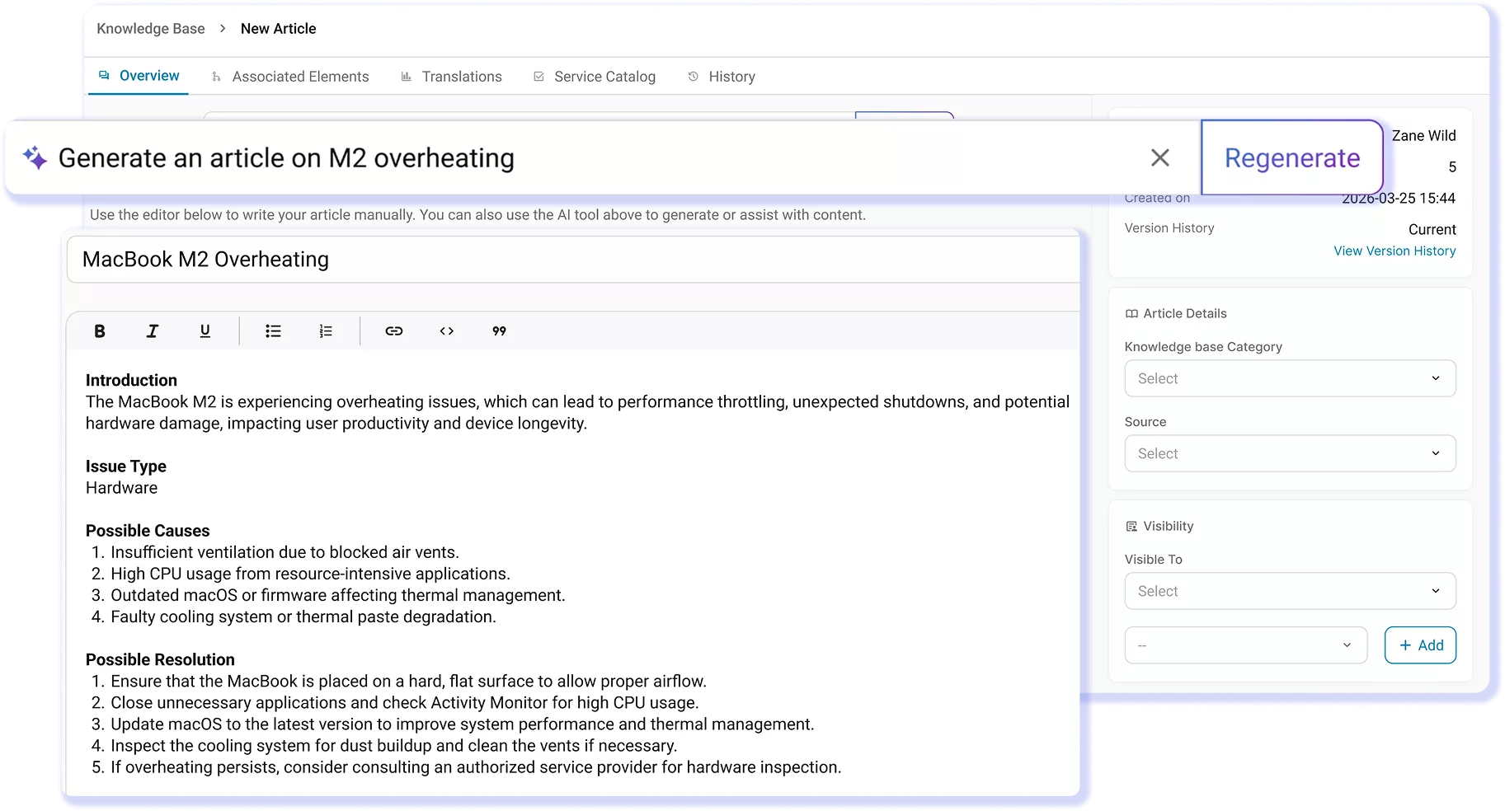
Task: Click the resolution about cleaning the vents
Action: (394, 745)
